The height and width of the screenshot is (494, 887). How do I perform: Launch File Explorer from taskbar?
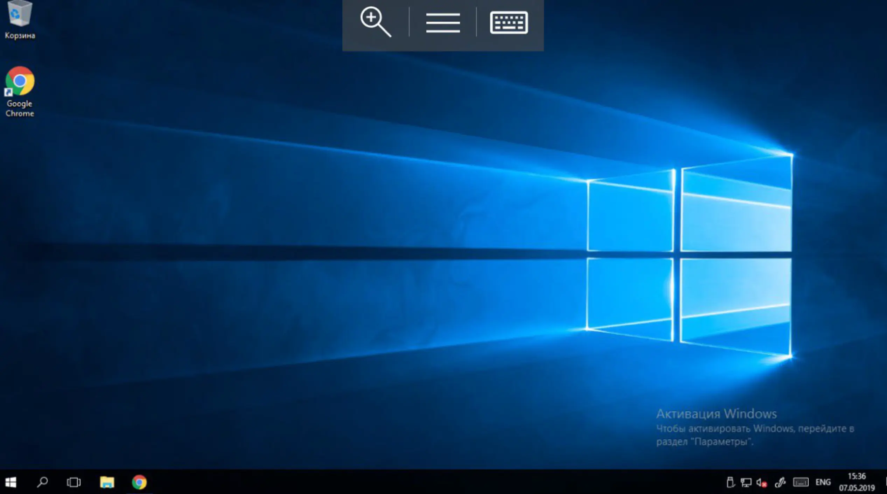click(107, 482)
